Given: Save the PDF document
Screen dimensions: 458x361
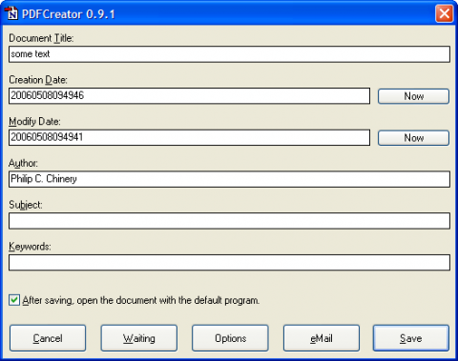Looking at the screenshot, I should (411, 338).
